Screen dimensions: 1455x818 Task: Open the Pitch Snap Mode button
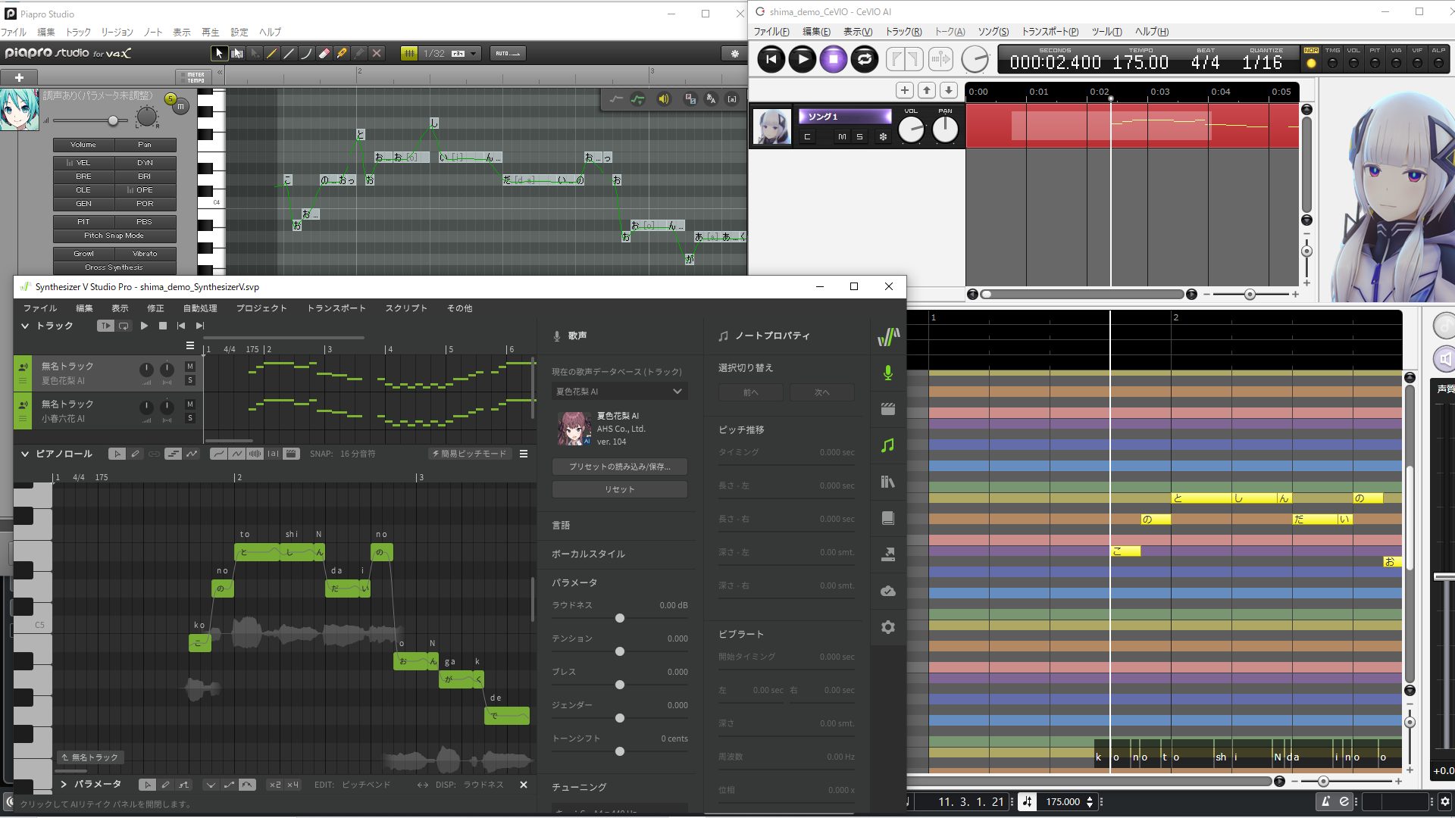114,236
